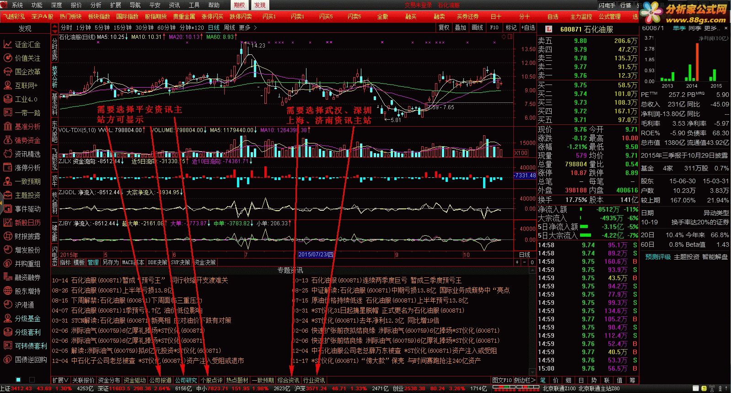Expand 扩展 menu at bottom left

click(60, 380)
